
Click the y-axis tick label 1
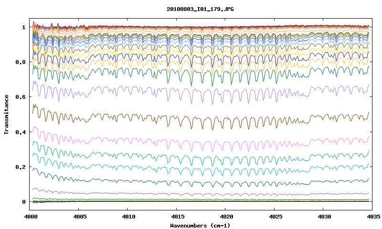click(24, 27)
